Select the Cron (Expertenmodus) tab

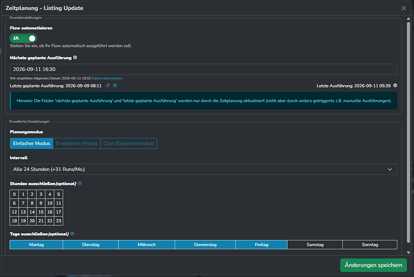pos(128,143)
